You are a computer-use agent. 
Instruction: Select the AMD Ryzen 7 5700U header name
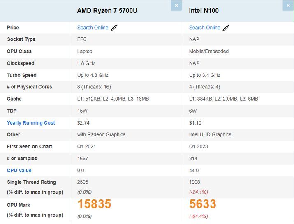point(107,10)
